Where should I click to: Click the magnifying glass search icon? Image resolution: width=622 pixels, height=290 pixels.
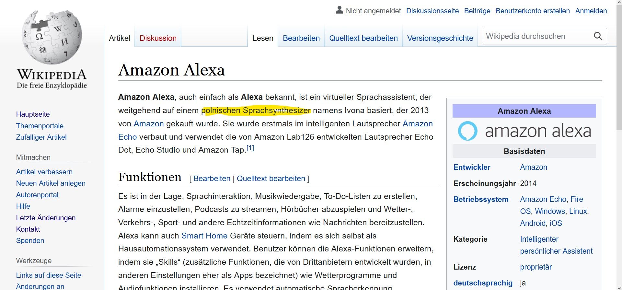click(x=598, y=36)
